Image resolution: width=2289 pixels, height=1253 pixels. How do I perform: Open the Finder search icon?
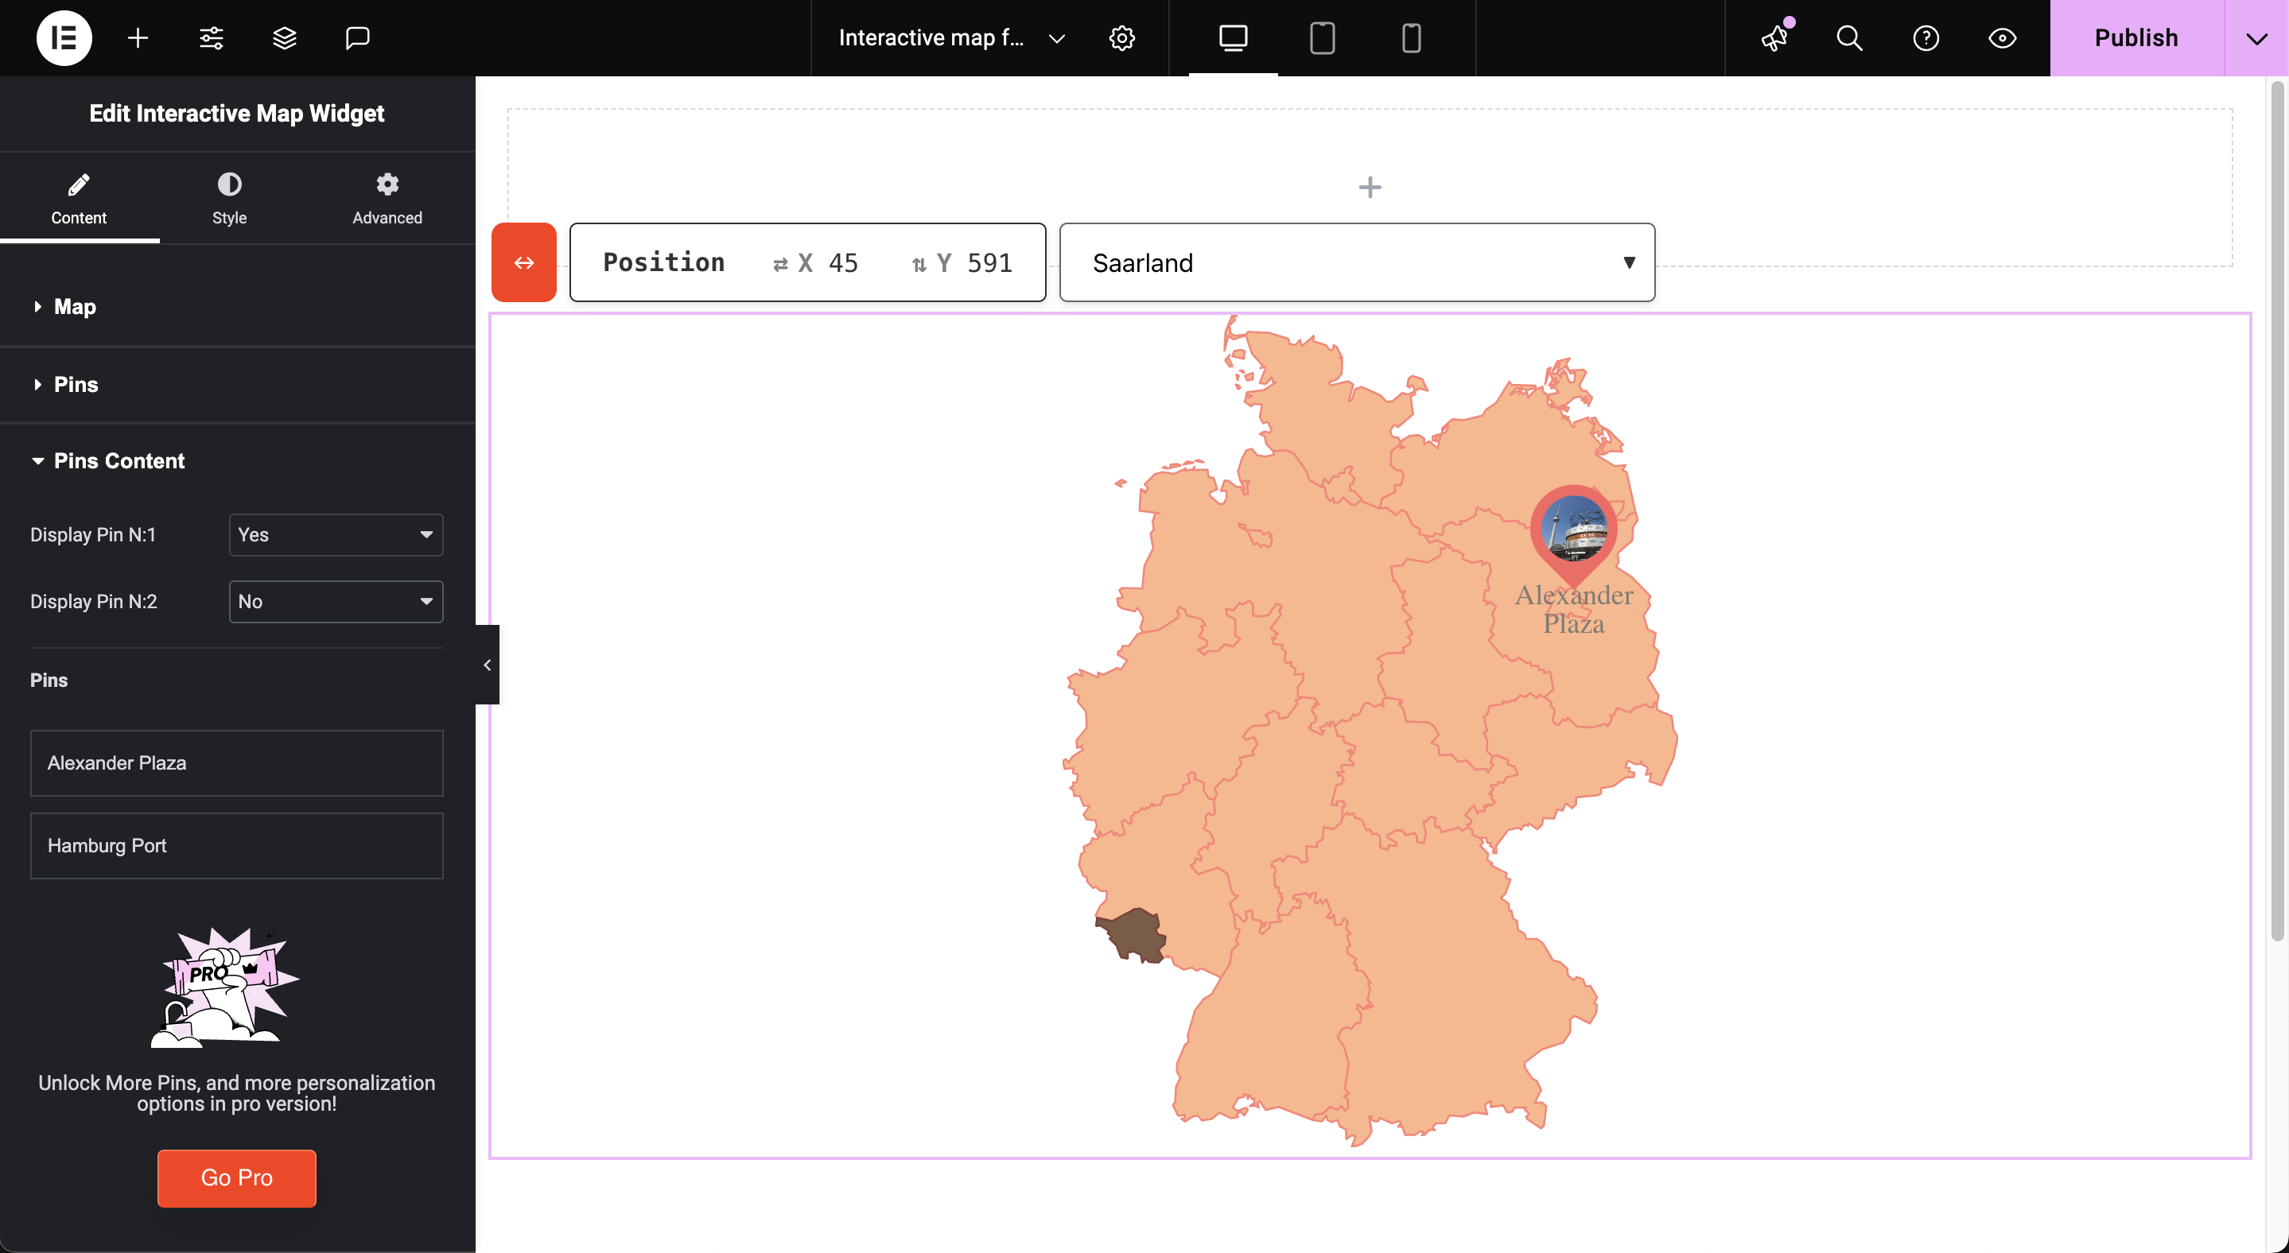1849,38
